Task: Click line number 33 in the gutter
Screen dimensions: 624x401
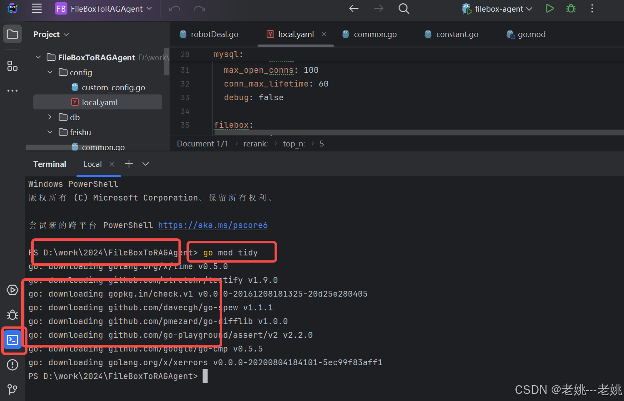Action: click(185, 97)
